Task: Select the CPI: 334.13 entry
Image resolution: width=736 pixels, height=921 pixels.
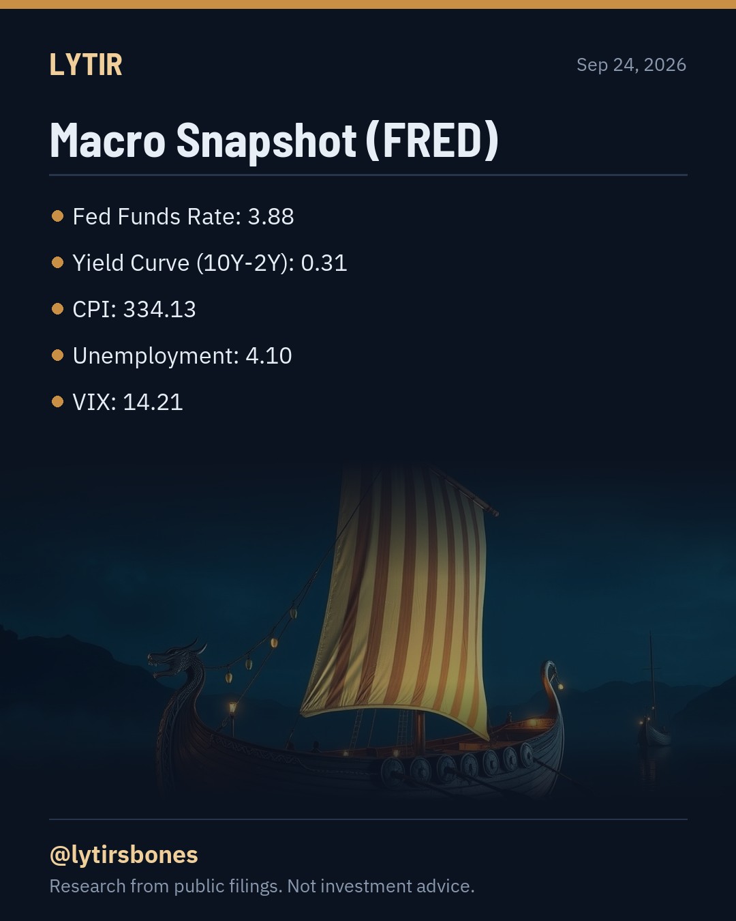Action: tap(134, 309)
